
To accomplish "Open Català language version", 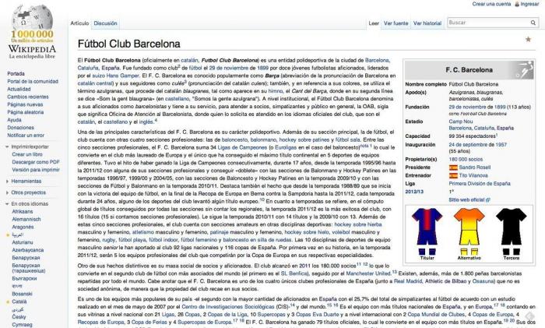I will (19, 302).
